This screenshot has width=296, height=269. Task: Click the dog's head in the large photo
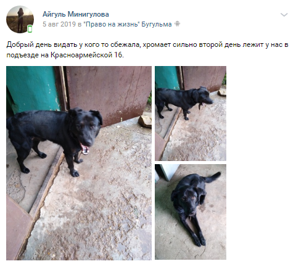tap(85, 126)
